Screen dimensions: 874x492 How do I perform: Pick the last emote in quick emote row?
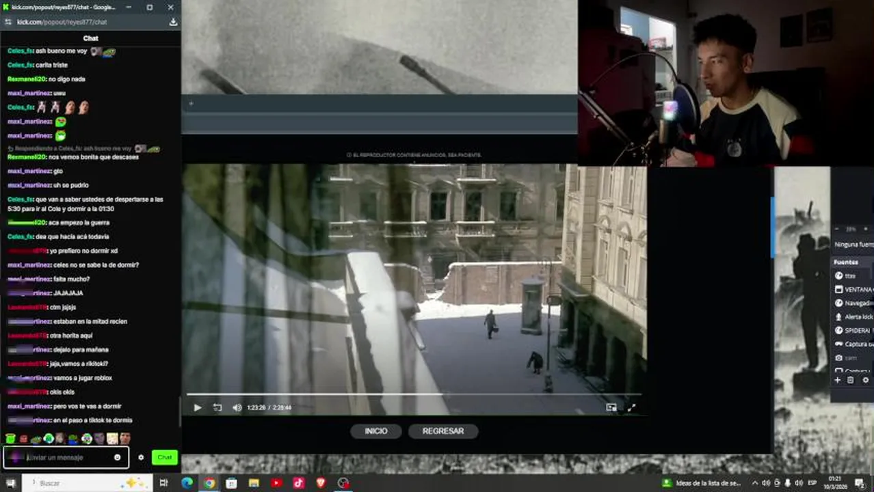coord(125,439)
